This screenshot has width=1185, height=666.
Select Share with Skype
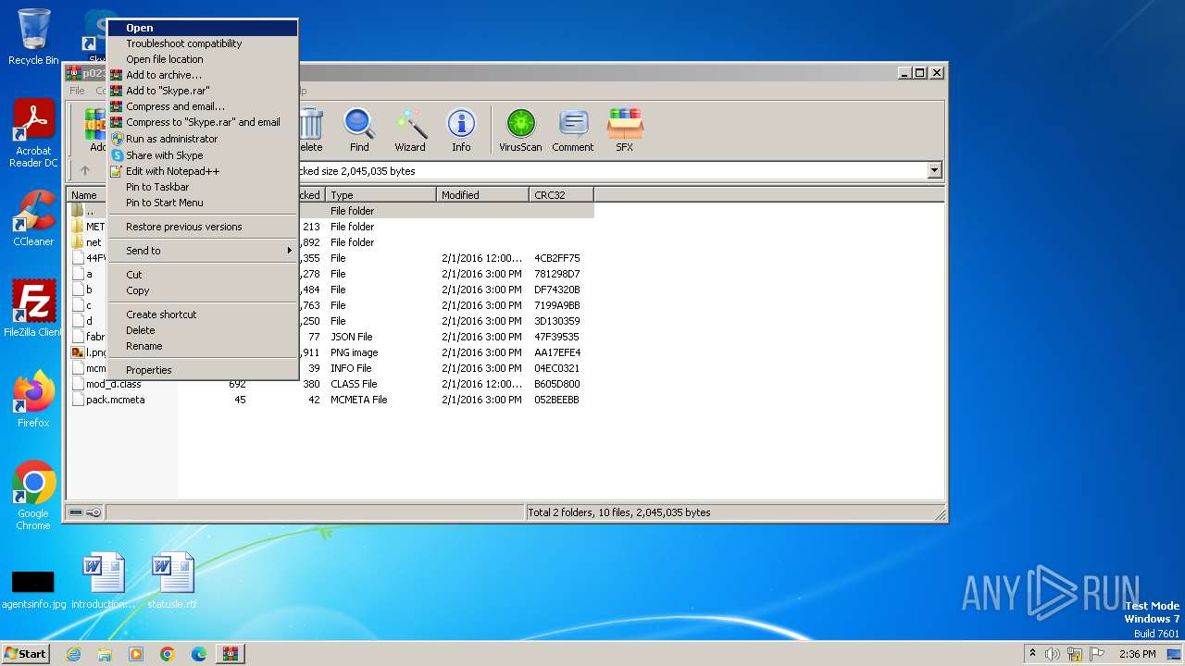coord(203,155)
